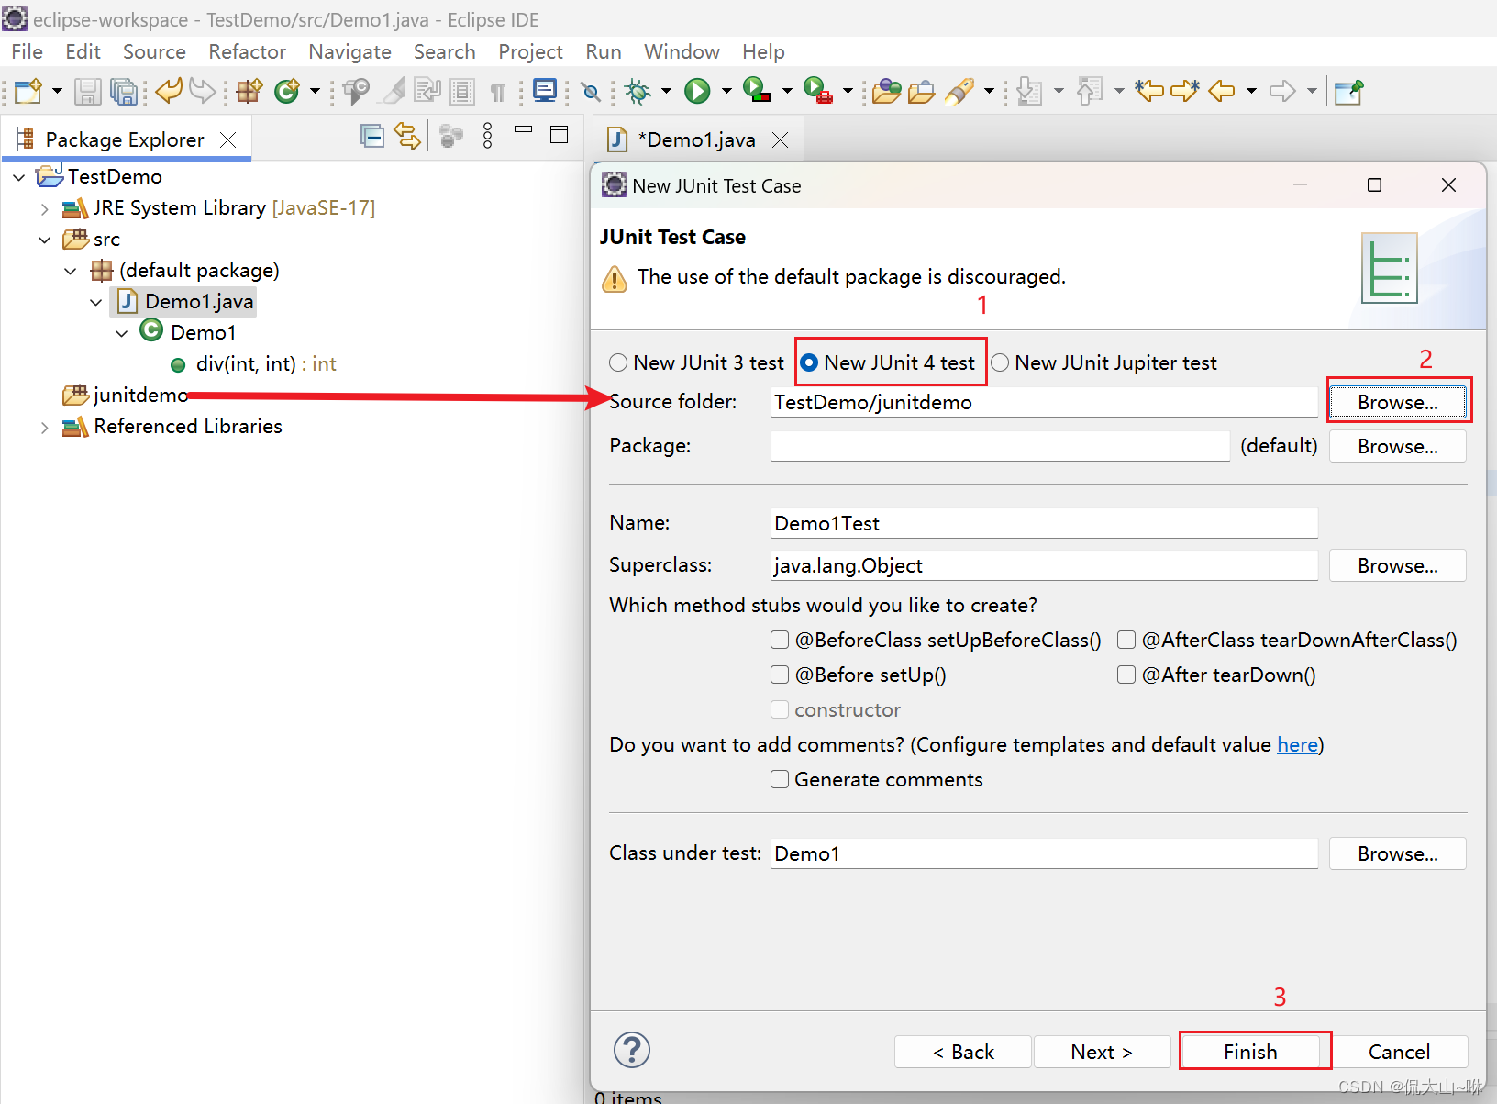Collapse the TestDemo project node
This screenshot has width=1497, height=1104.
coord(19,177)
